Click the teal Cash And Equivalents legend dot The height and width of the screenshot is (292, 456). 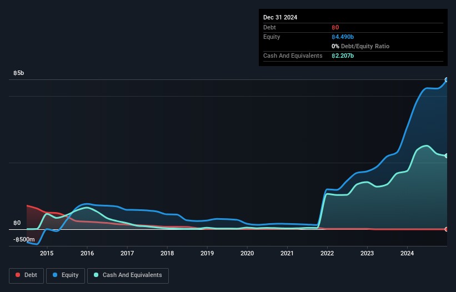pyautogui.click(x=96, y=275)
